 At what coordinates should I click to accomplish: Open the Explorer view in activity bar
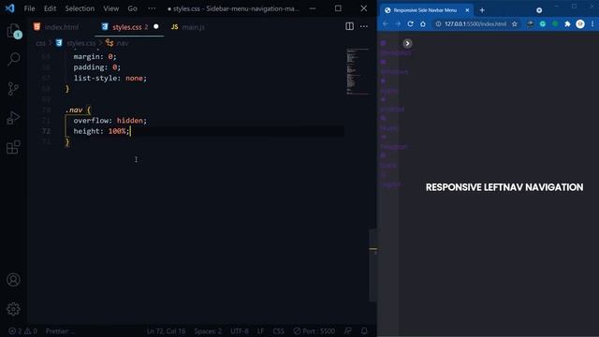pos(14,31)
